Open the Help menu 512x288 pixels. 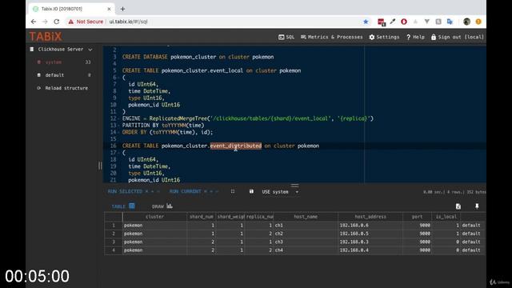(x=415, y=38)
